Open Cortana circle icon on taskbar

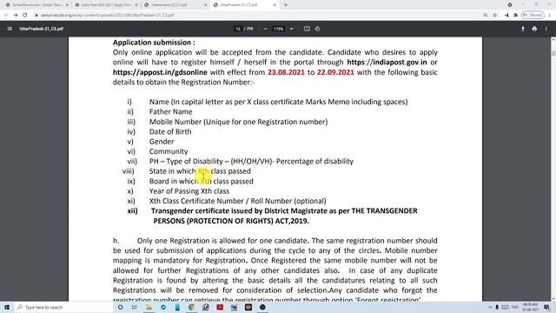coord(120,307)
